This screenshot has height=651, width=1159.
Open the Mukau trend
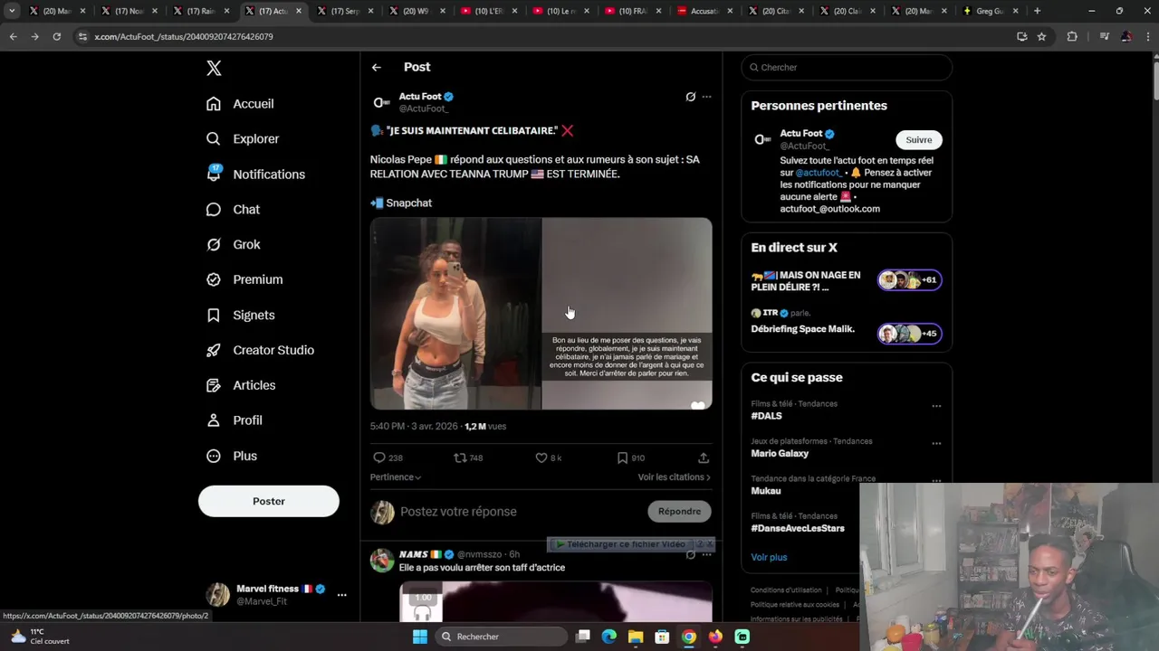pos(766,491)
